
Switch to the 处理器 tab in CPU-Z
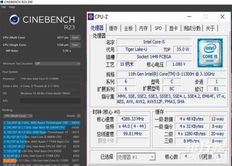click(x=97, y=28)
